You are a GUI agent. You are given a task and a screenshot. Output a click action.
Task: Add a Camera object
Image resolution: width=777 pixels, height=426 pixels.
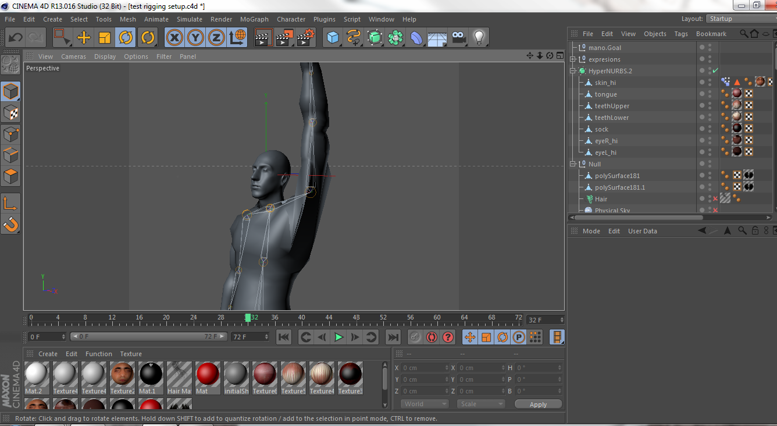(x=458, y=38)
